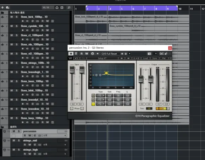Click the Load button in Waves toolbar

click(145, 58)
